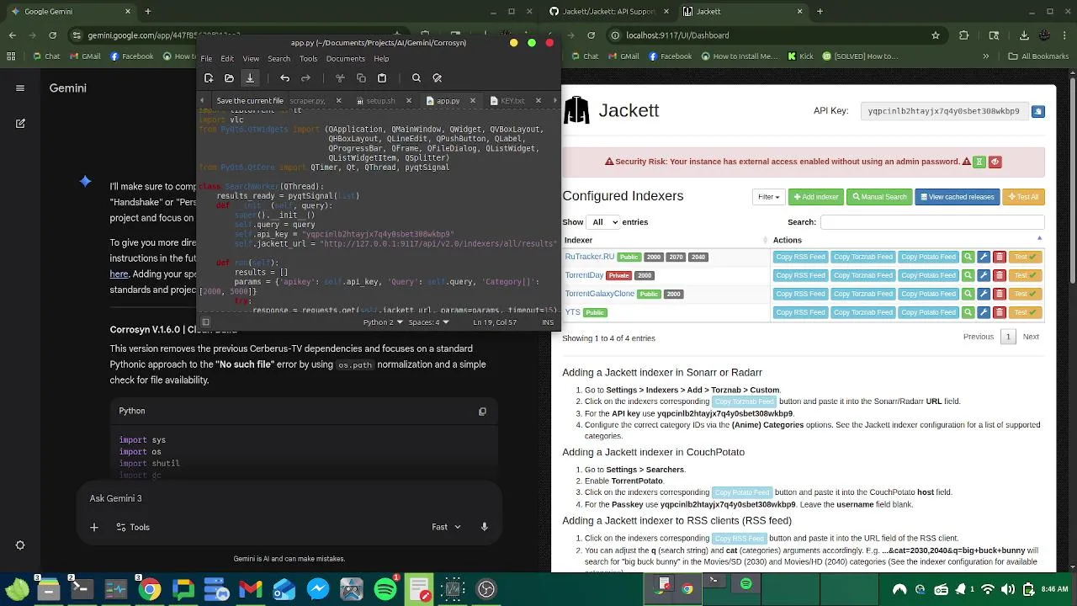Click the Add indexer button
This screenshot has width=1077, height=606.
tap(815, 197)
